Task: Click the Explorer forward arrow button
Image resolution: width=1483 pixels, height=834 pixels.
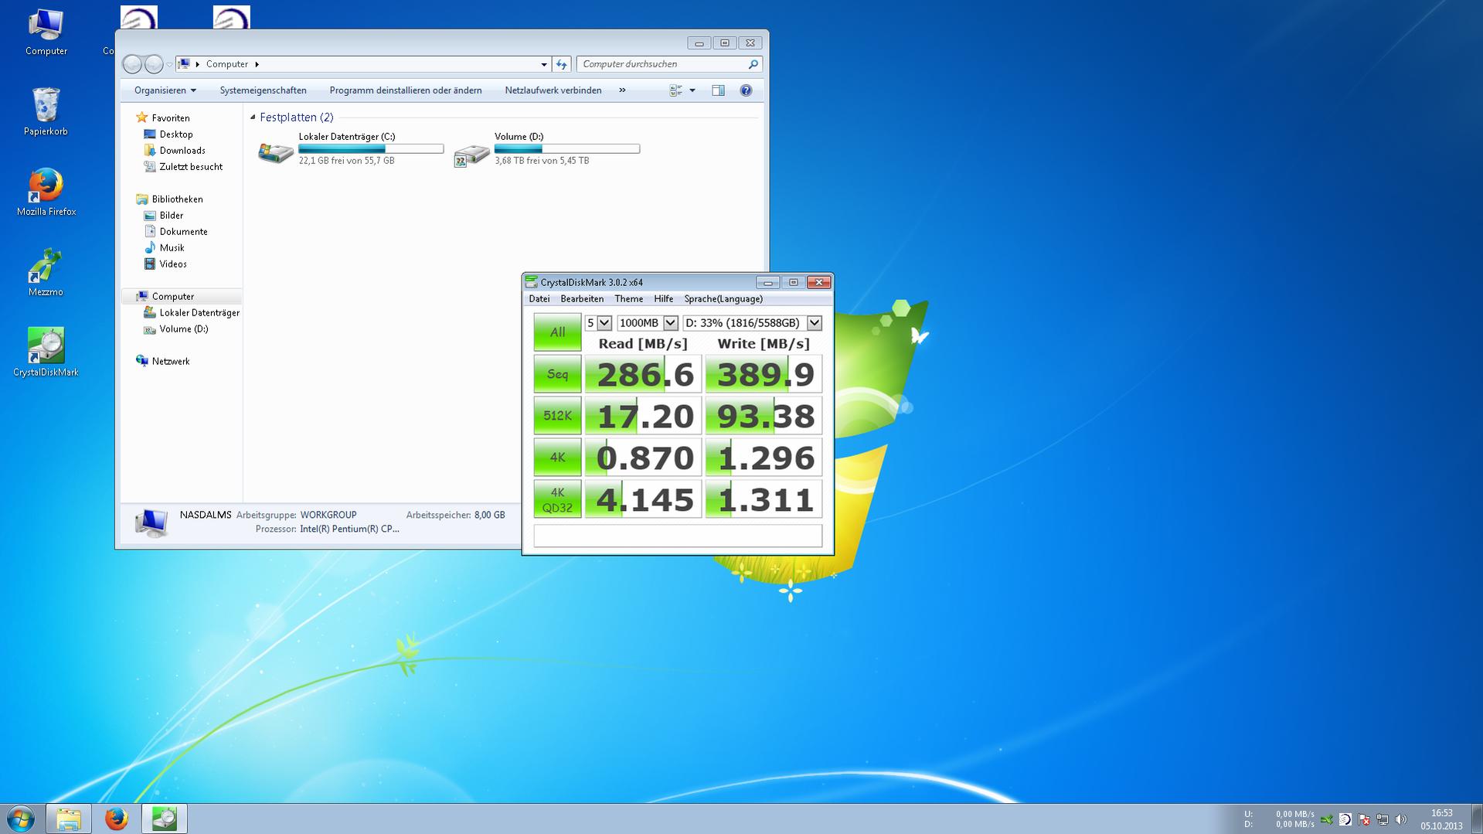Action: click(154, 64)
